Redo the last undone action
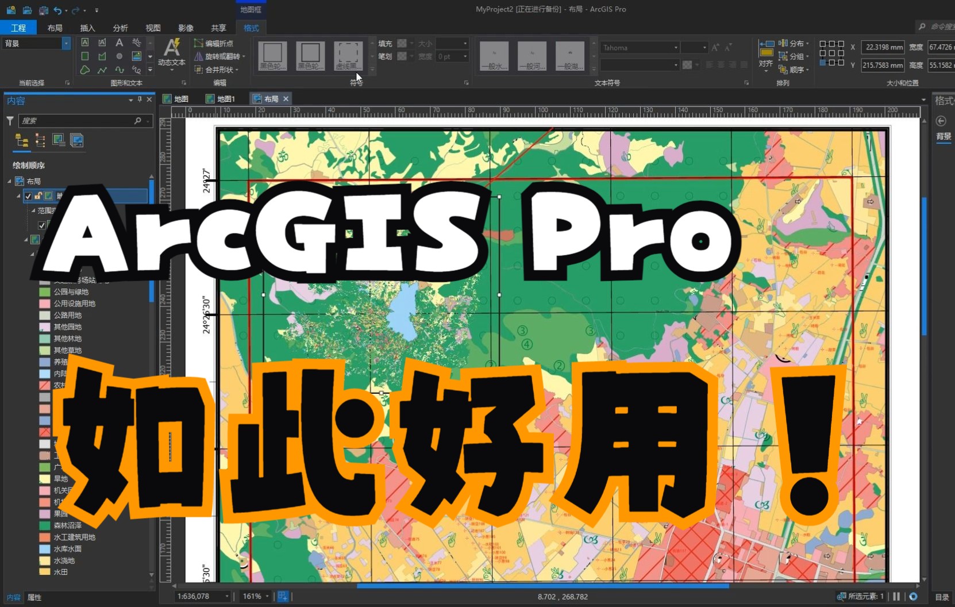The image size is (955, 607). click(x=75, y=10)
